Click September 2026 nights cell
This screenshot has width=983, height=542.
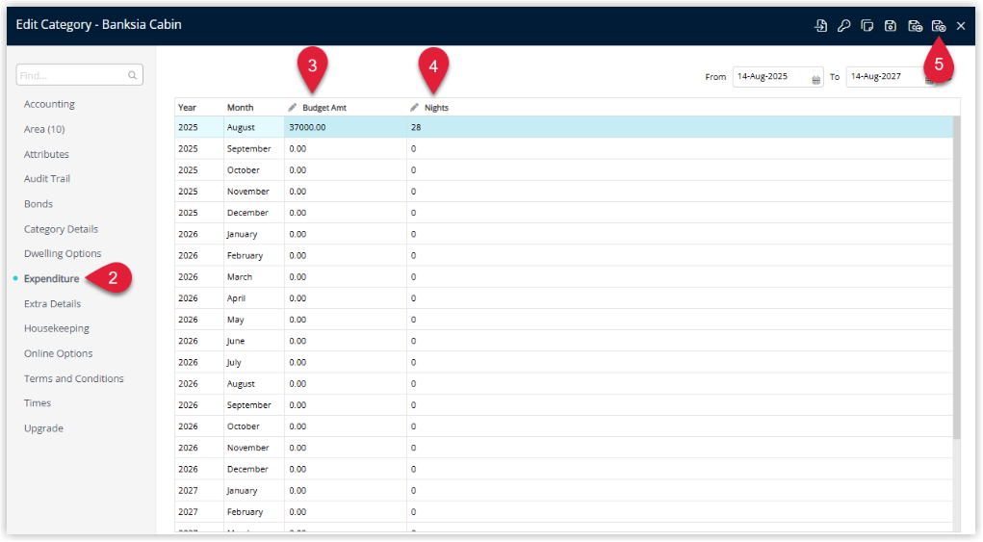coord(680,404)
